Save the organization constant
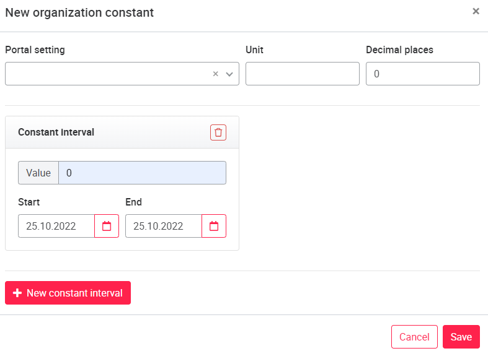This screenshot has height=351, width=488. tap(461, 337)
